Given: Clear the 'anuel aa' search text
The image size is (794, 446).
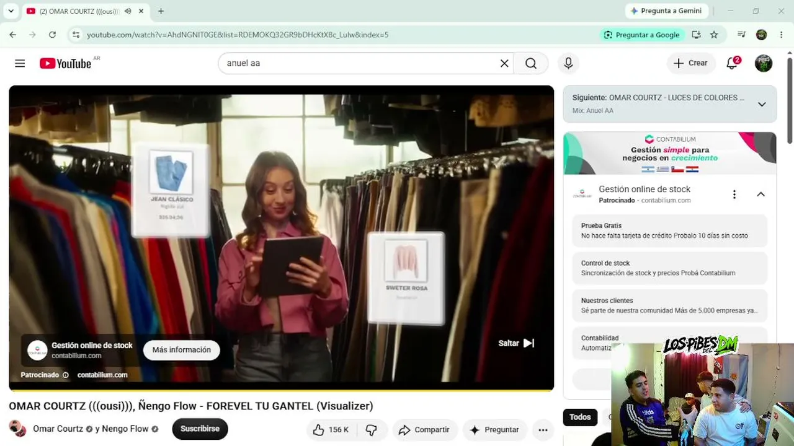Looking at the screenshot, I should [x=504, y=63].
